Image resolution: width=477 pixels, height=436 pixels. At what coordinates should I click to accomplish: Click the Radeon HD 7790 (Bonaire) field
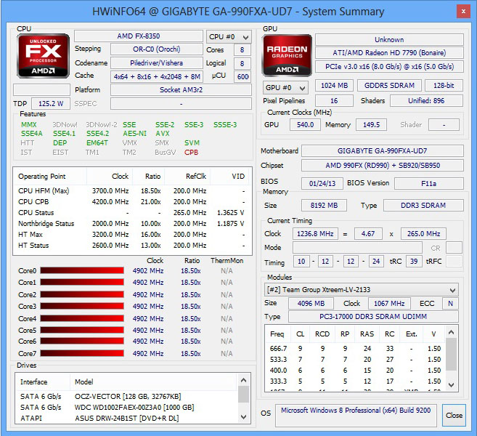point(389,52)
